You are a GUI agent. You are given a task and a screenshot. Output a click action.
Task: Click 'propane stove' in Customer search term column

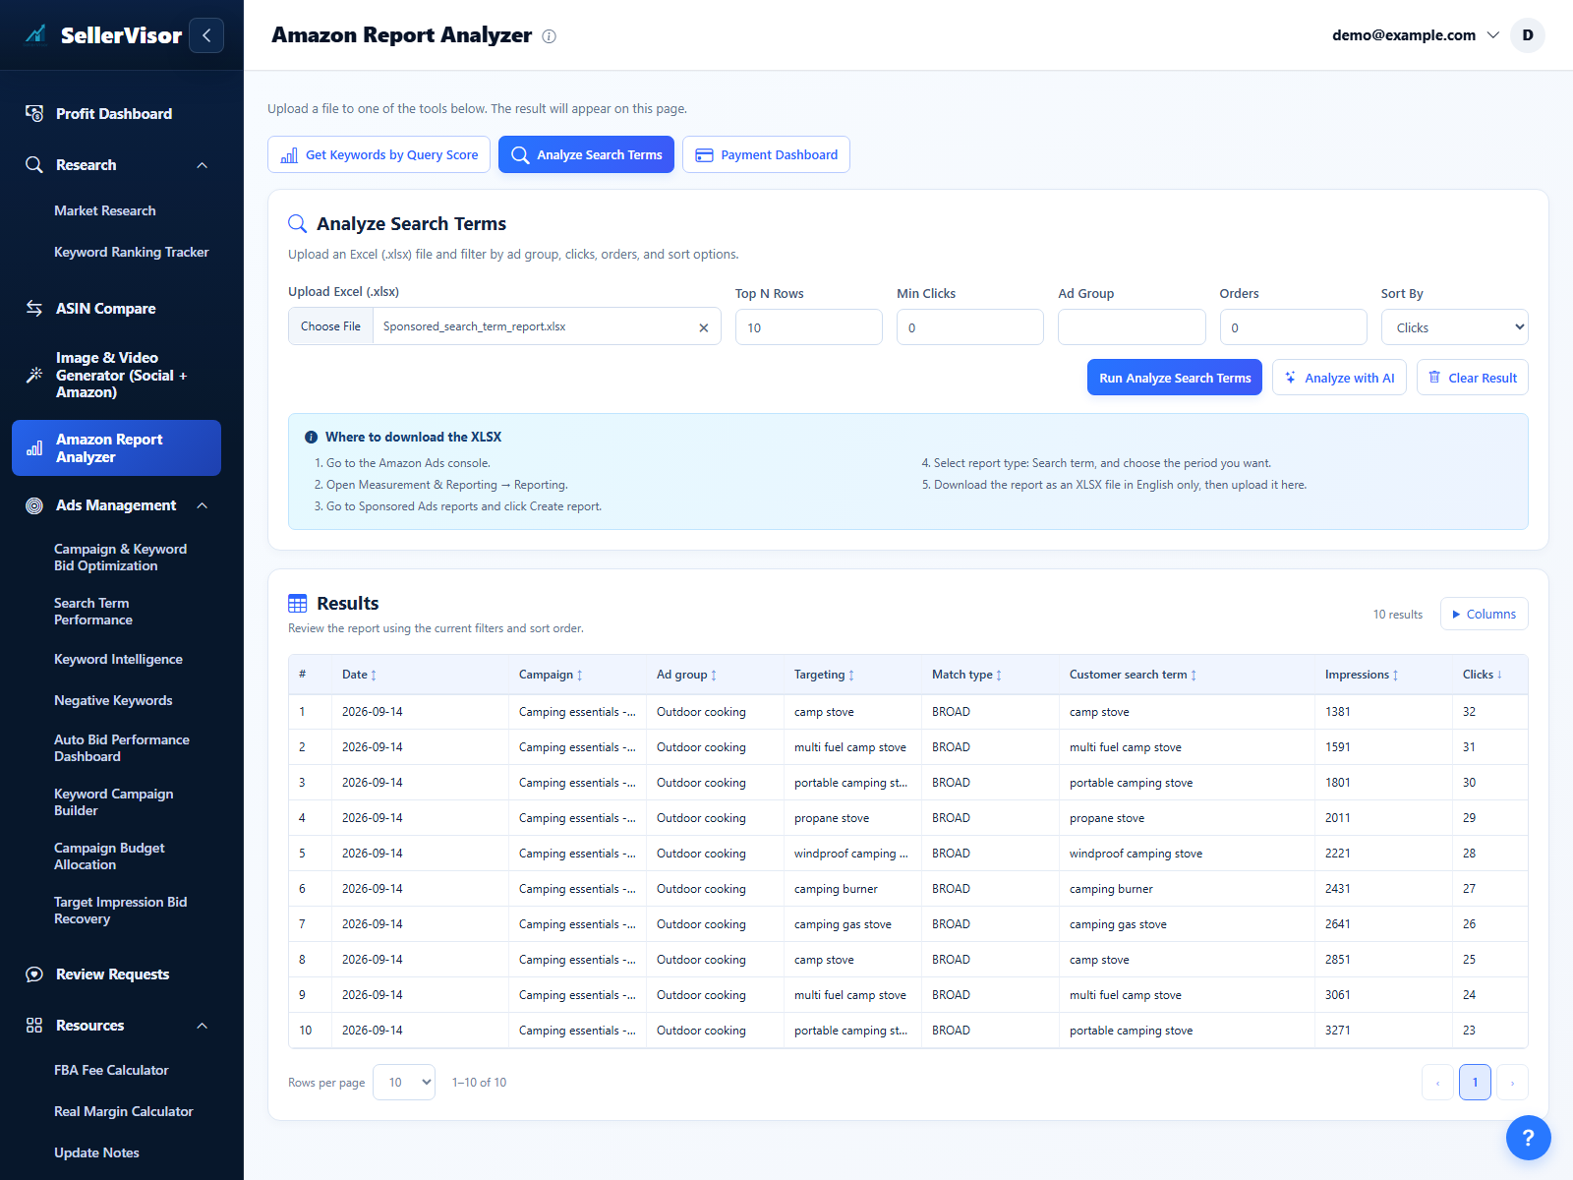coord(1107,818)
